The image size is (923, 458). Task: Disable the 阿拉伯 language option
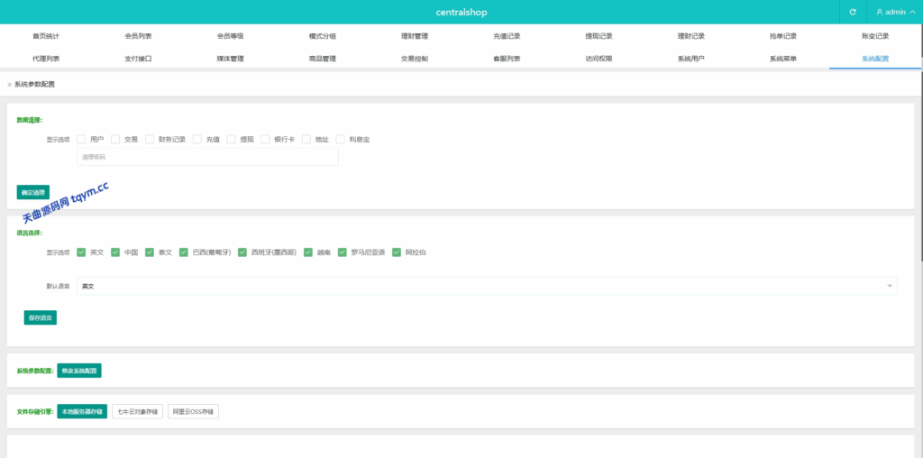pyautogui.click(x=397, y=252)
